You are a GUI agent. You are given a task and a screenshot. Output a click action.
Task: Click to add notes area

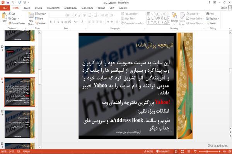pyautogui.click(x=217, y=146)
